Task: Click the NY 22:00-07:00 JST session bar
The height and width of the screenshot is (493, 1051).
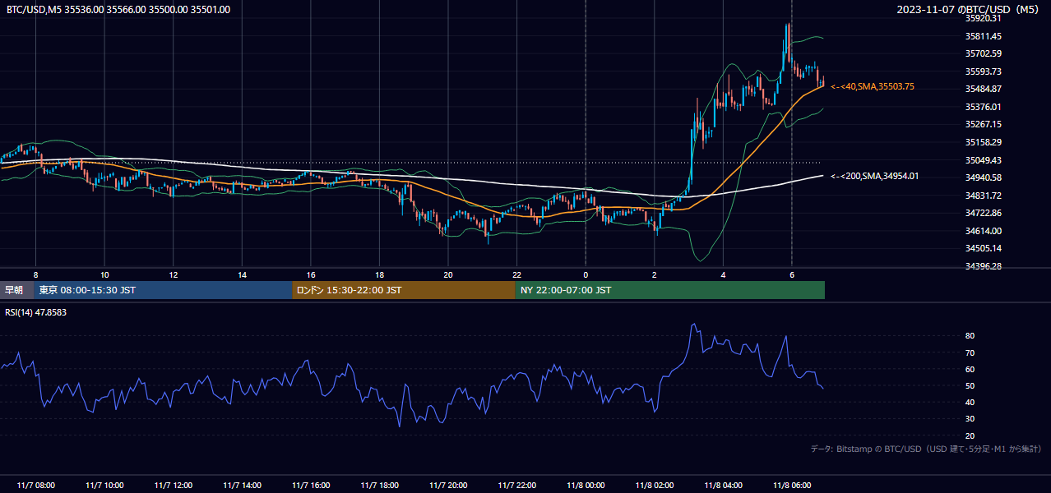Action: [670, 290]
